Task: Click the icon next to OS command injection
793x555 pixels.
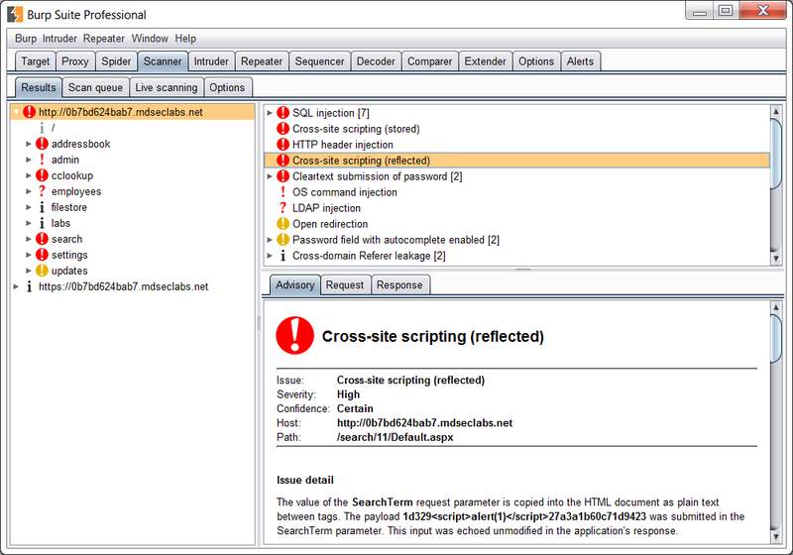Action: [x=283, y=192]
